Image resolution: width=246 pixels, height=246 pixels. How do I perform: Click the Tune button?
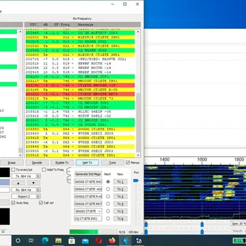click(x=113, y=163)
